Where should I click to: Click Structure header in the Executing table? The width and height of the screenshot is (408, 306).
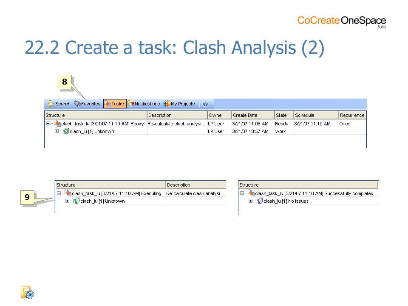(110, 185)
